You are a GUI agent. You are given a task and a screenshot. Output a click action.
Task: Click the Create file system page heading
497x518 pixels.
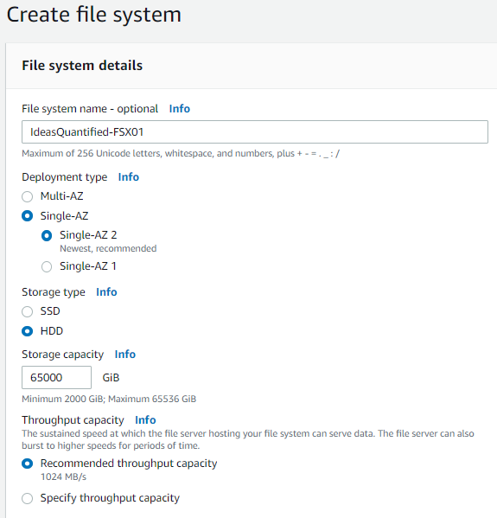(94, 15)
